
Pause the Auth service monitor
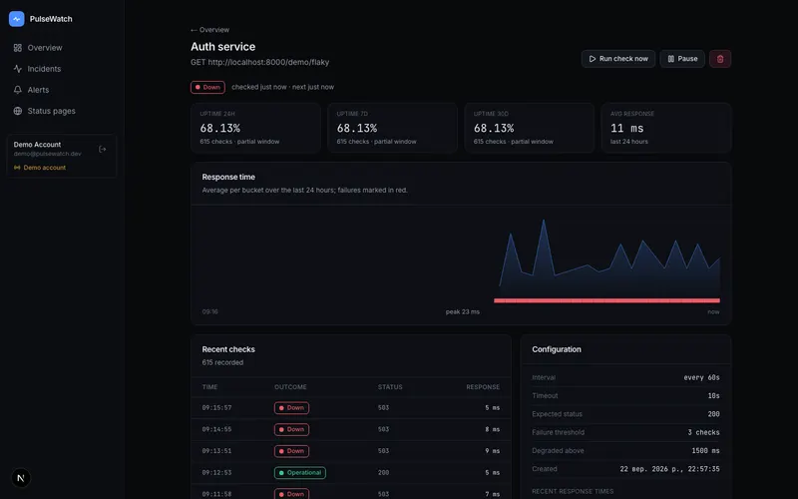click(x=682, y=59)
